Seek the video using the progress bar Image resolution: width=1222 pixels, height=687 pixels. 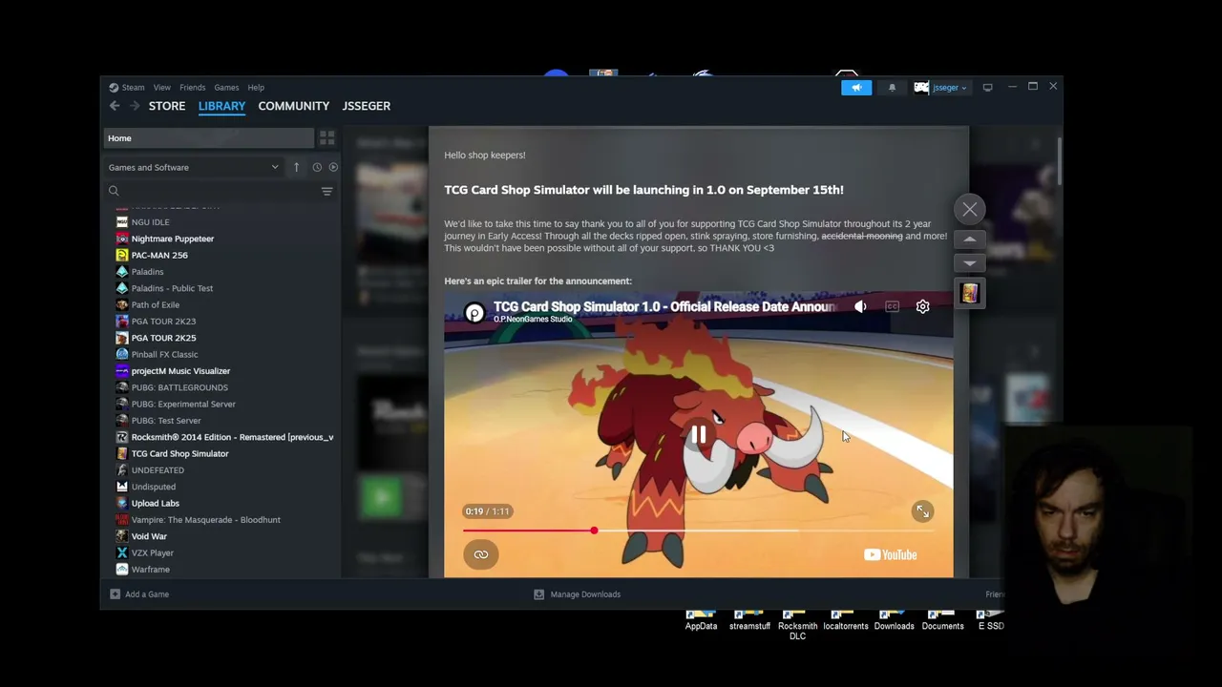[698, 531]
